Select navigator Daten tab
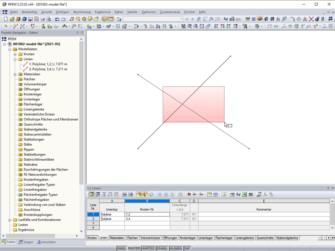 [8, 242]
